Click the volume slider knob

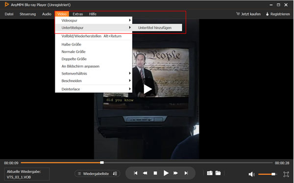[273, 174]
